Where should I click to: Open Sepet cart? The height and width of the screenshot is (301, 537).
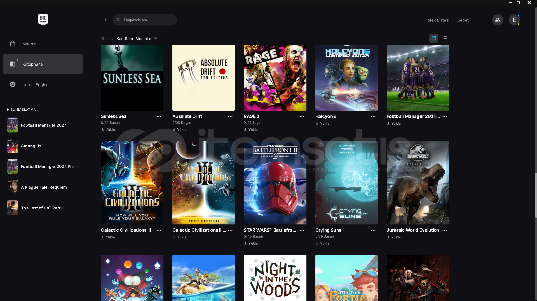click(463, 20)
